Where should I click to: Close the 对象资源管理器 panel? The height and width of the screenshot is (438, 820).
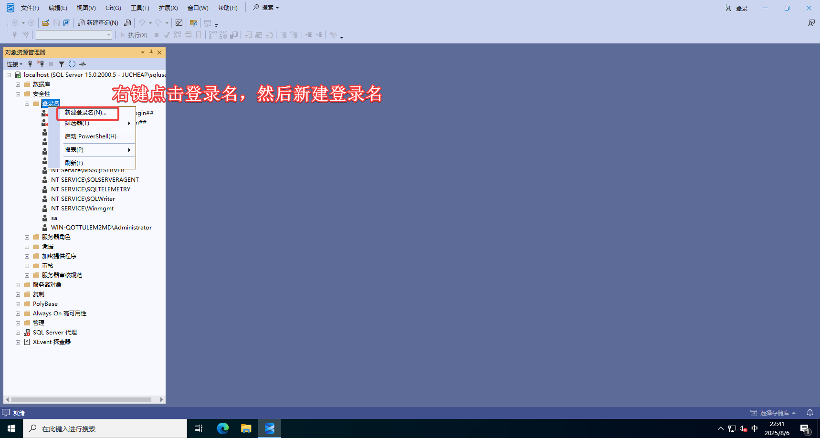click(x=159, y=52)
